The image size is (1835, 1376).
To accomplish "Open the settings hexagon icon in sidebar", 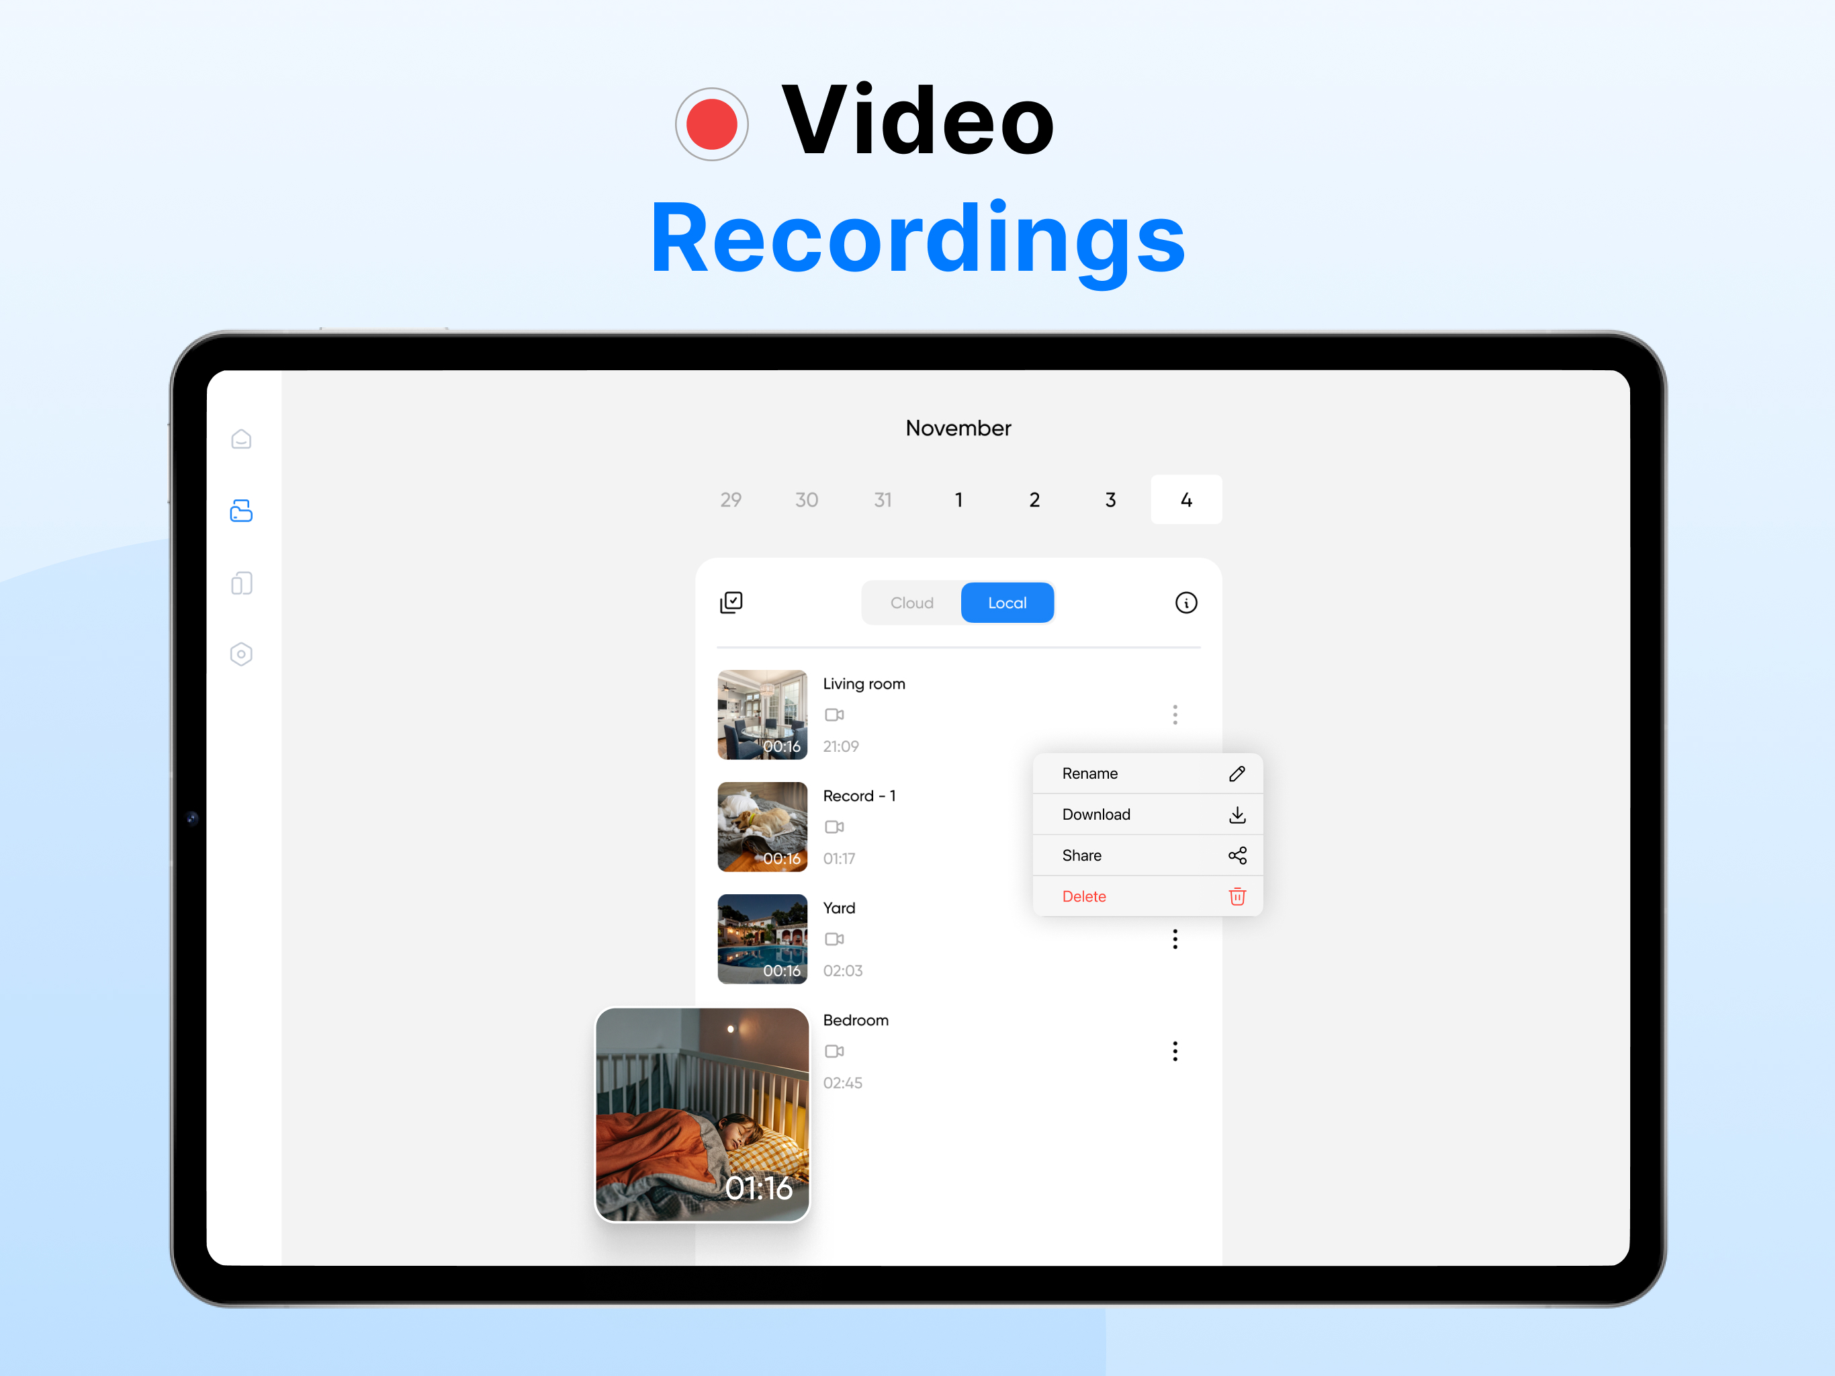I will pyautogui.click(x=241, y=654).
